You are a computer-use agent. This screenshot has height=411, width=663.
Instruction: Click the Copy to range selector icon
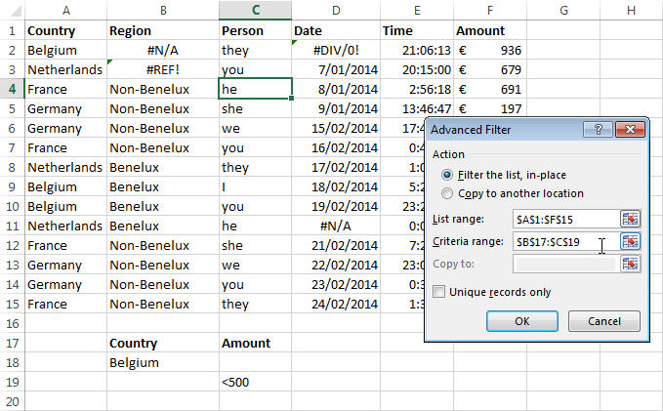[x=630, y=264]
